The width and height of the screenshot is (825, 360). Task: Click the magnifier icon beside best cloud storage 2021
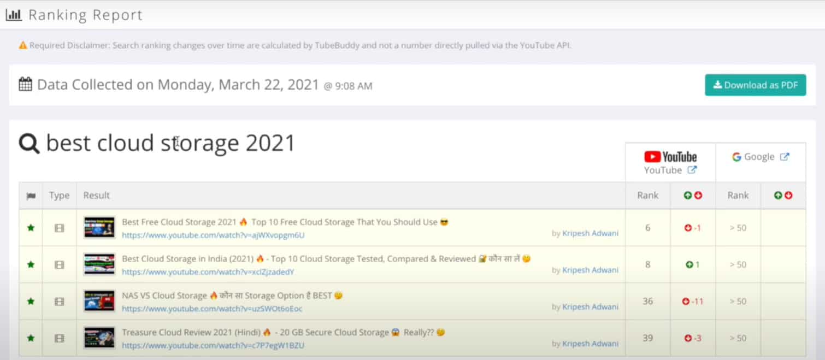tap(29, 144)
